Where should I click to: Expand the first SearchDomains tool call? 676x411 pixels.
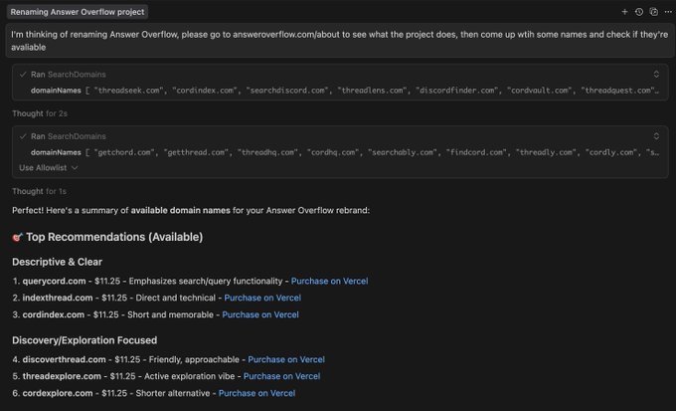(x=656, y=75)
